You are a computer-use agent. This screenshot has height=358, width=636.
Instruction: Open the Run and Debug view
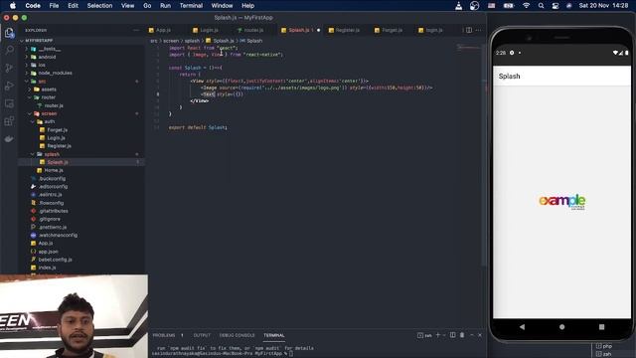pyautogui.click(x=9, y=86)
